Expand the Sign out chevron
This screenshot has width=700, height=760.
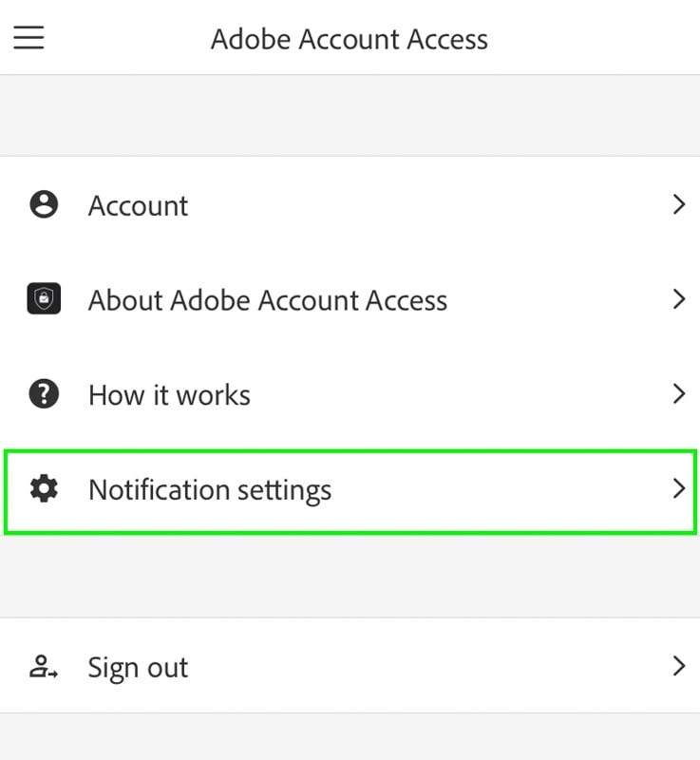679,666
